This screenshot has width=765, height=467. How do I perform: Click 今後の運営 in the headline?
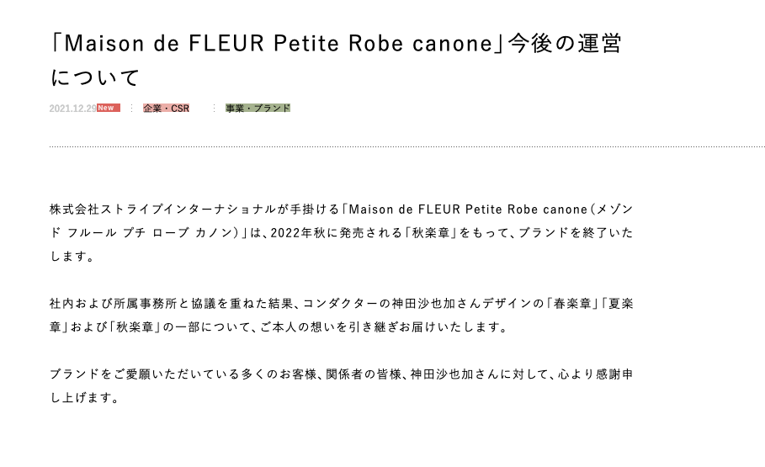click(565, 44)
